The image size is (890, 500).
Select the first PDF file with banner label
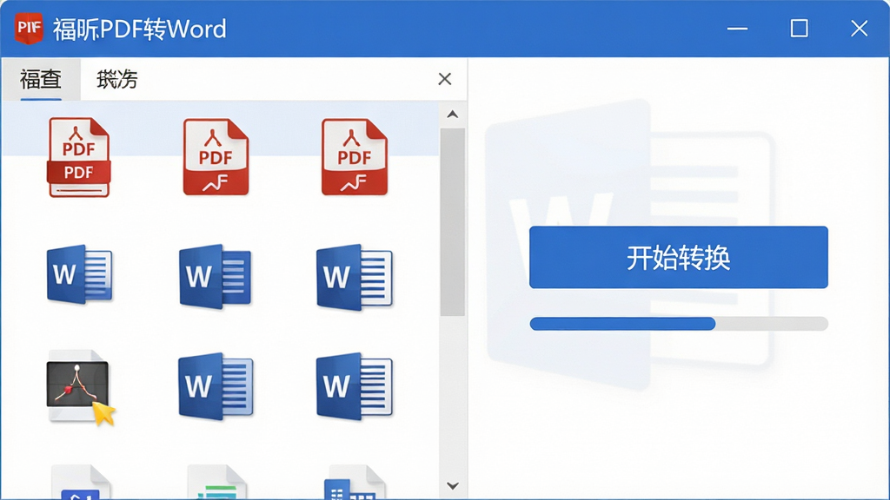(78, 158)
